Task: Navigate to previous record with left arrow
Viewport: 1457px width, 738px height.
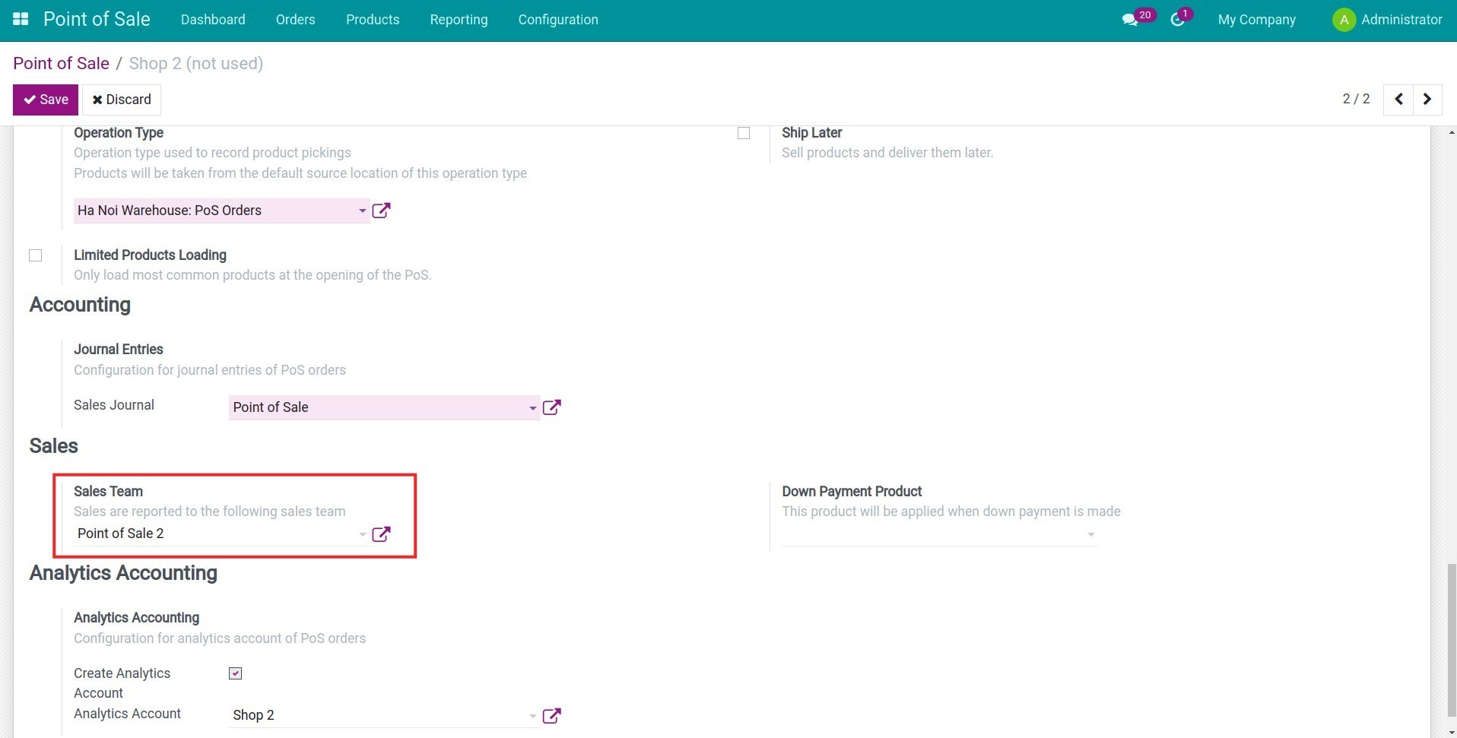Action: pyautogui.click(x=1398, y=99)
